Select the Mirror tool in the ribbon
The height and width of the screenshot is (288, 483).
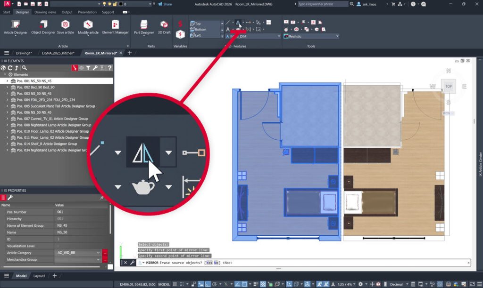click(238, 23)
